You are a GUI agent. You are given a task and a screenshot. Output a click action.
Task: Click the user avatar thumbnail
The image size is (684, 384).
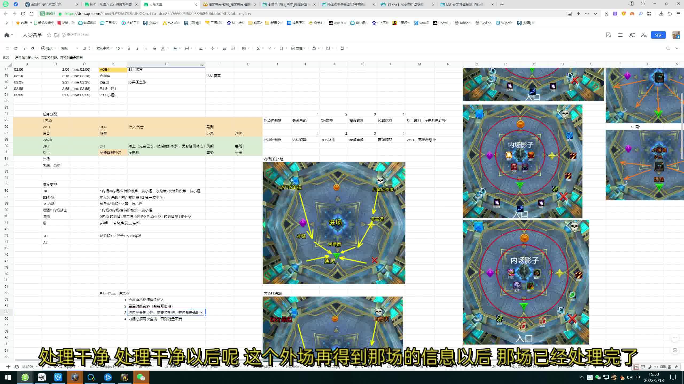coord(676,35)
